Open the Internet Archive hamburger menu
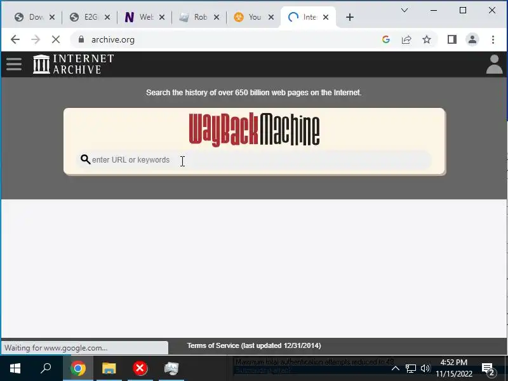This screenshot has width=508, height=381. [x=14, y=64]
